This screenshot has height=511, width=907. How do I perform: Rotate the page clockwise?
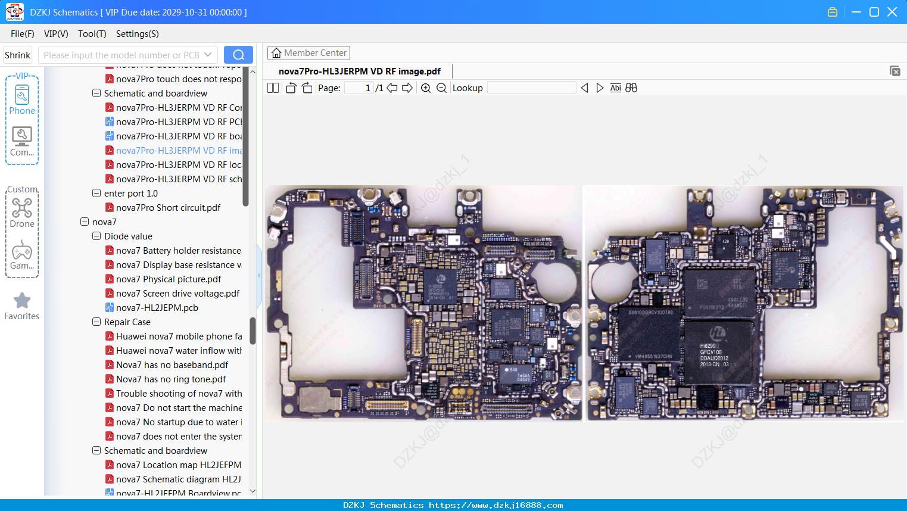[307, 88]
